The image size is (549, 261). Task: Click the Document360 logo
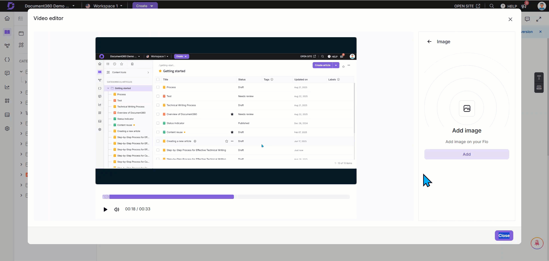(11, 5)
